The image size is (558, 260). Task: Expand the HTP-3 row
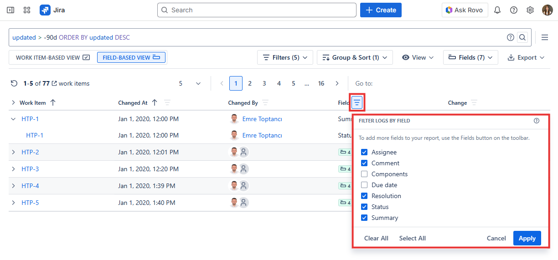(x=13, y=169)
